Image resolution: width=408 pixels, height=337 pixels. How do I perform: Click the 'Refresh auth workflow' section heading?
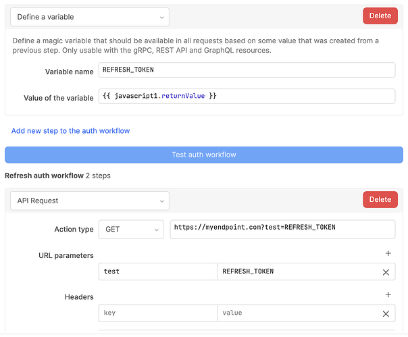pos(43,176)
